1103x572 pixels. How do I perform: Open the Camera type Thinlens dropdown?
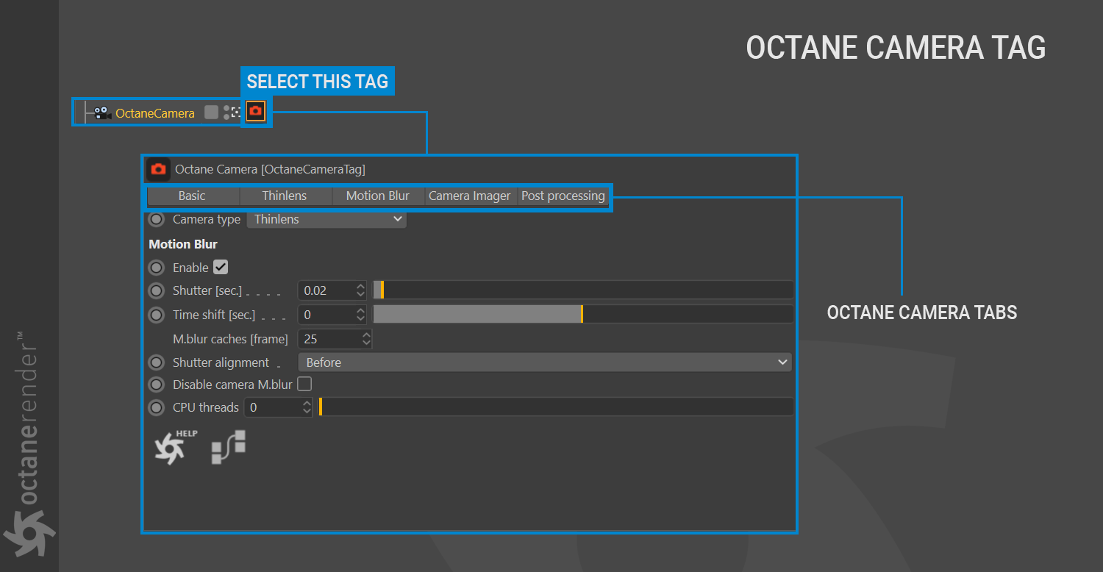(x=326, y=219)
